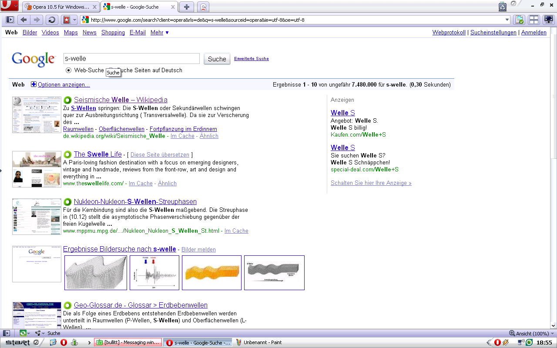The height and width of the screenshot is (348, 557).
Task: Expand the Mehr dropdown menu
Action: (x=160, y=33)
